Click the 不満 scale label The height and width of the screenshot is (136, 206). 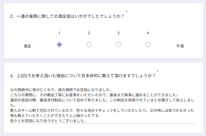coord(180,46)
